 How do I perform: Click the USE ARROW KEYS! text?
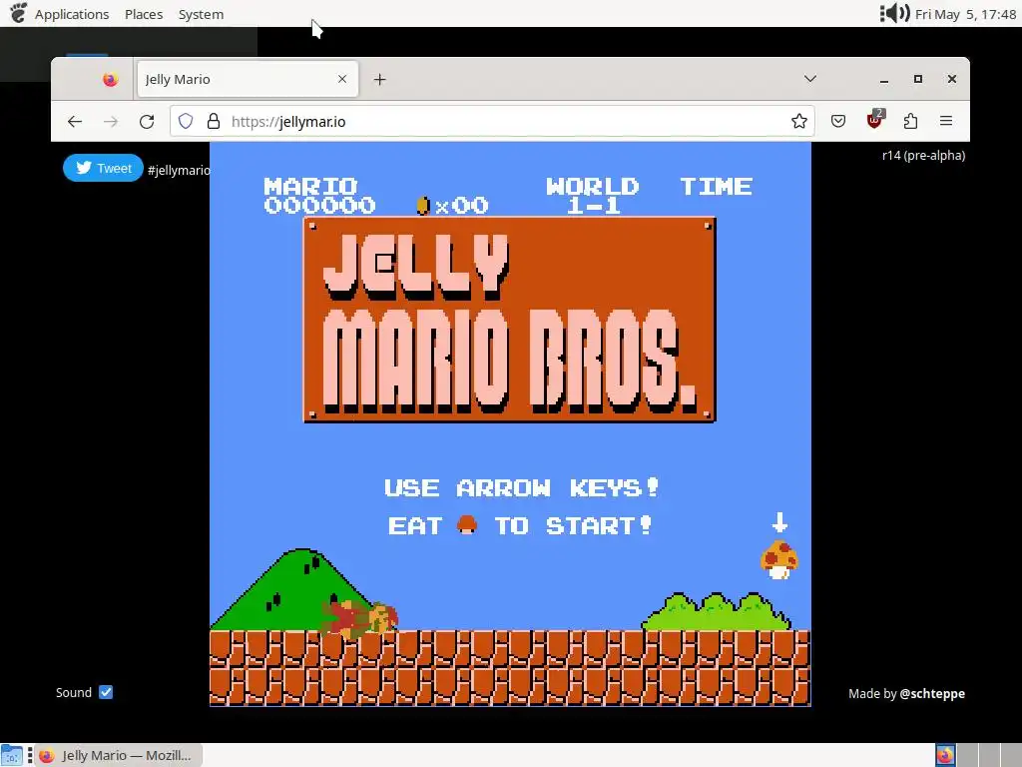pyautogui.click(x=521, y=487)
